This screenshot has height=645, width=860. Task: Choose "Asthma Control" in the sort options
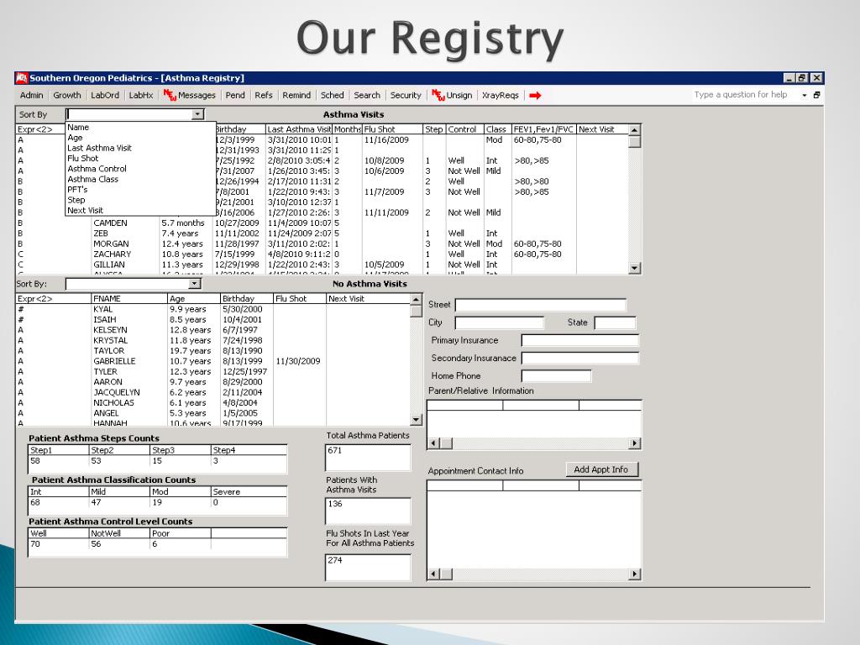[x=97, y=169]
